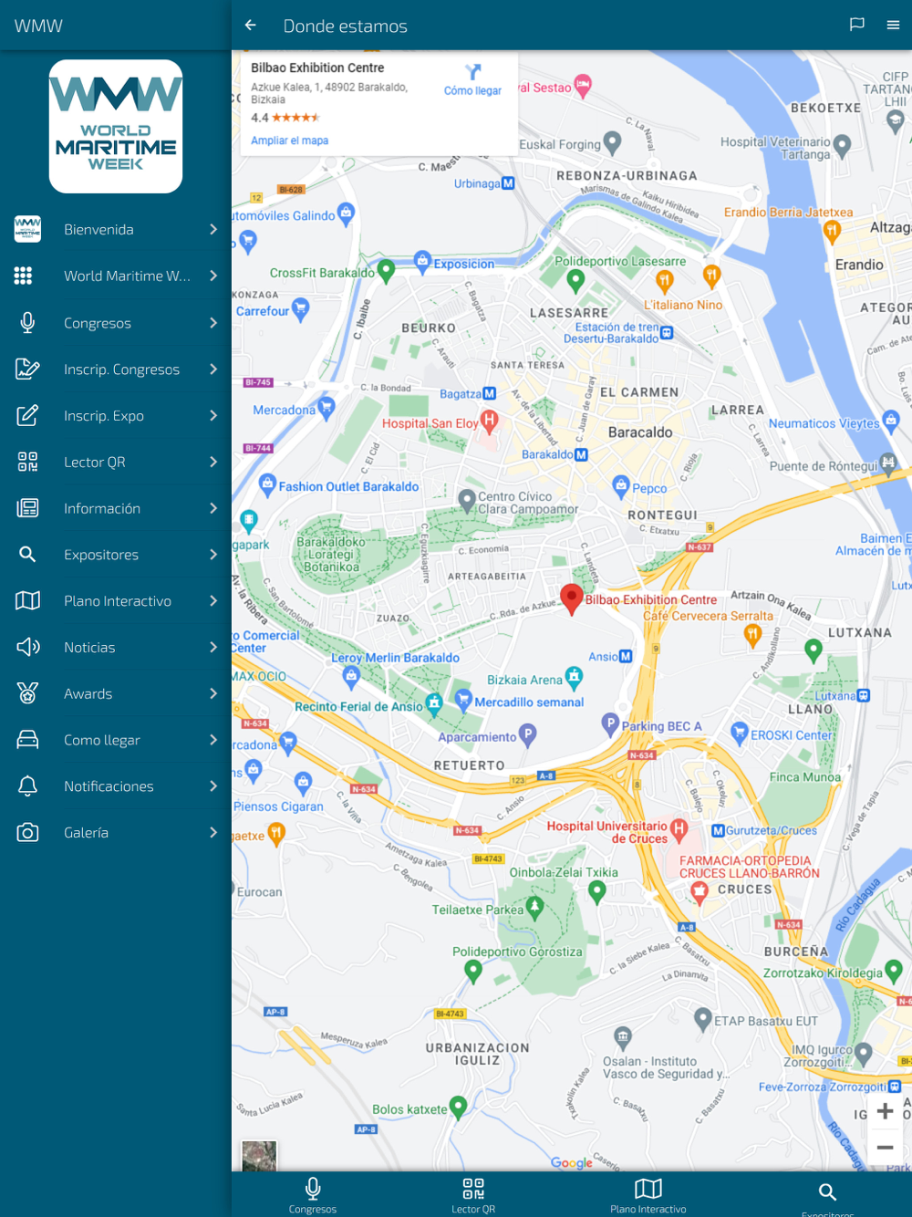
Task: Zoom out the map with minus button
Action: pyautogui.click(x=885, y=1148)
